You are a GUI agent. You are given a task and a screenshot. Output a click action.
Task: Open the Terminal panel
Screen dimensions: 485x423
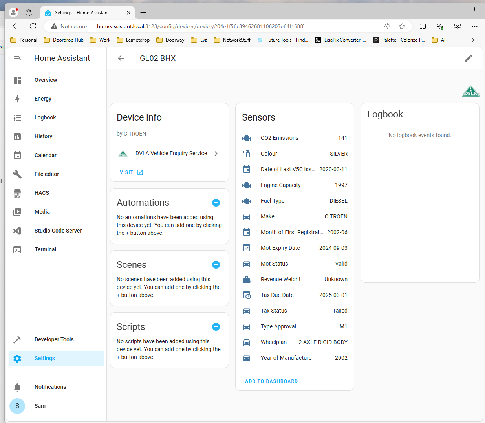pos(57,249)
